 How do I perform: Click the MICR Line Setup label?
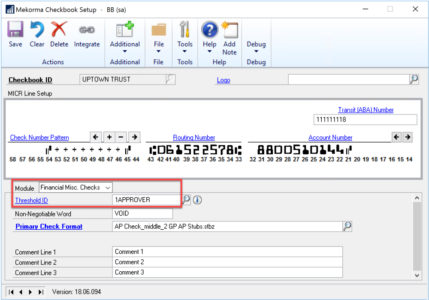tap(30, 93)
